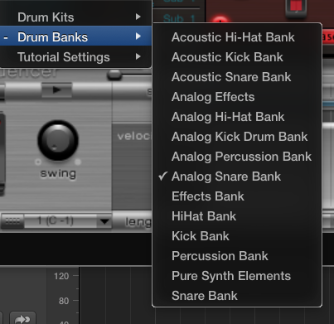
Task: Click the redo arrow icon at bottom
Action: point(22,319)
